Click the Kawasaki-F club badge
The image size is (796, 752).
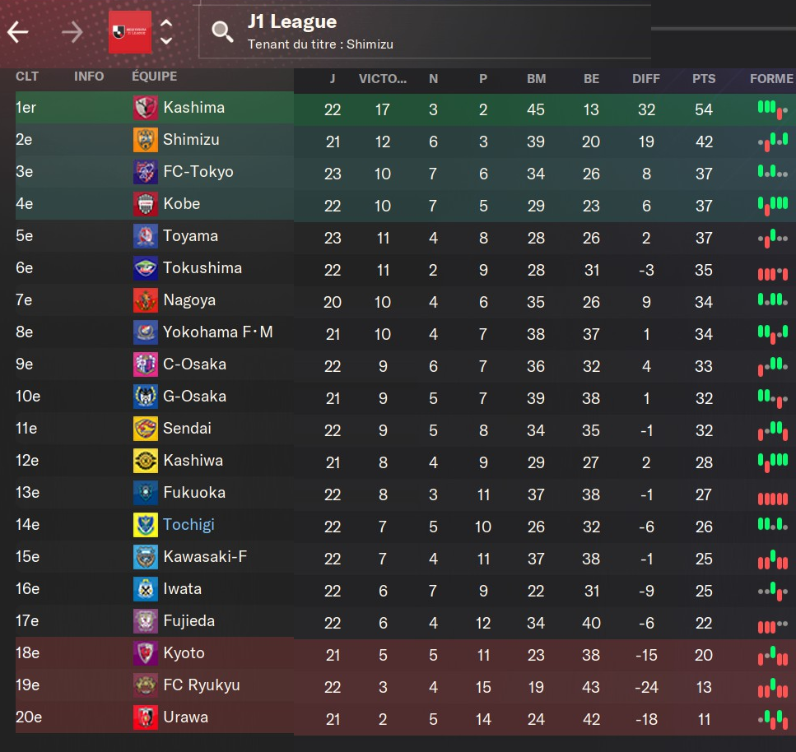pos(145,558)
